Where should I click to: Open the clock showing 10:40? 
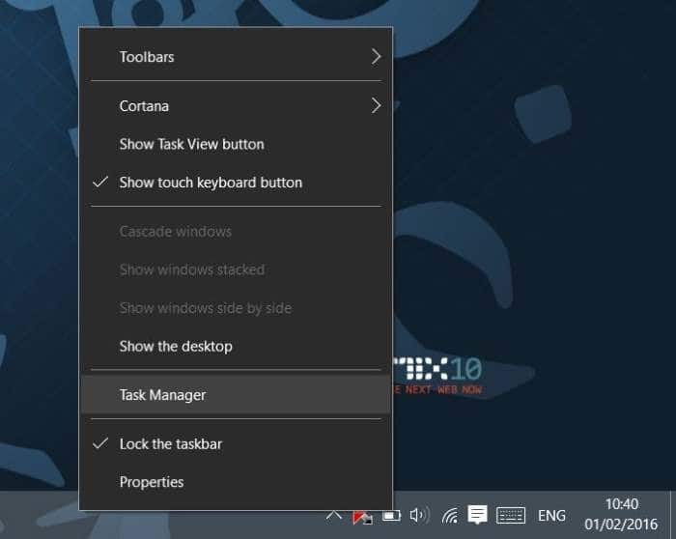[621, 514]
